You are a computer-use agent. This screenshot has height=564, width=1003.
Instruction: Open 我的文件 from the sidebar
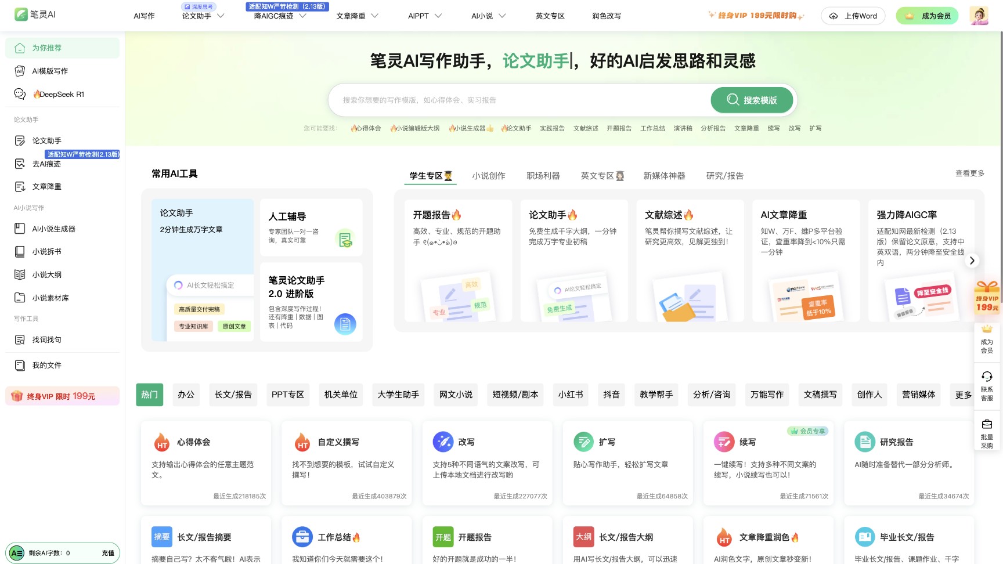(x=45, y=365)
